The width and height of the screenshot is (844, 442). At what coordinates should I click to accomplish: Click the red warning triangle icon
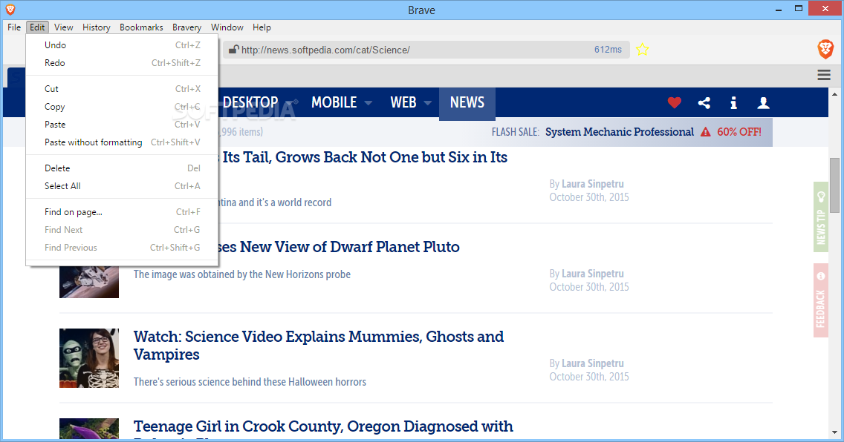click(705, 132)
